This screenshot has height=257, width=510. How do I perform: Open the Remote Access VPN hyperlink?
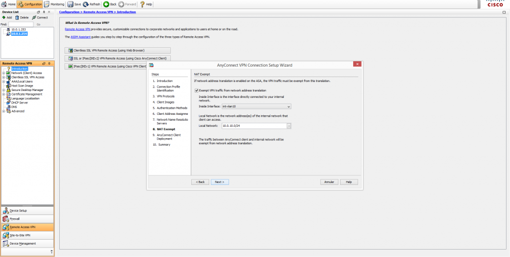tap(77, 29)
